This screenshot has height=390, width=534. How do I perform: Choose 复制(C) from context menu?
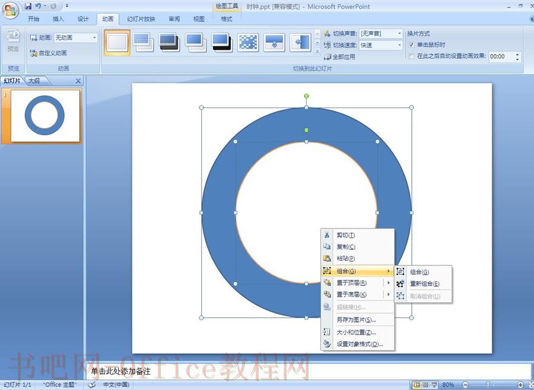(358, 246)
